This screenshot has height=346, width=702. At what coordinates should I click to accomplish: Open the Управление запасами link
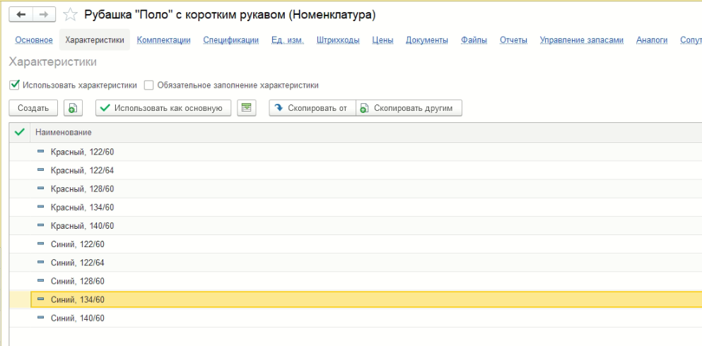[582, 40]
